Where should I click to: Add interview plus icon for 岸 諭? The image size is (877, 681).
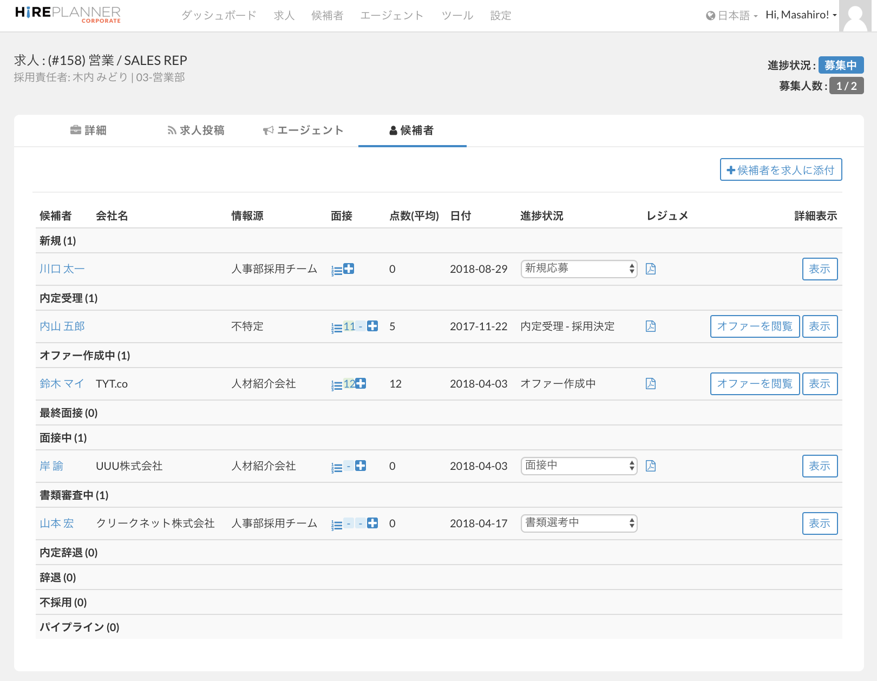(361, 466)
